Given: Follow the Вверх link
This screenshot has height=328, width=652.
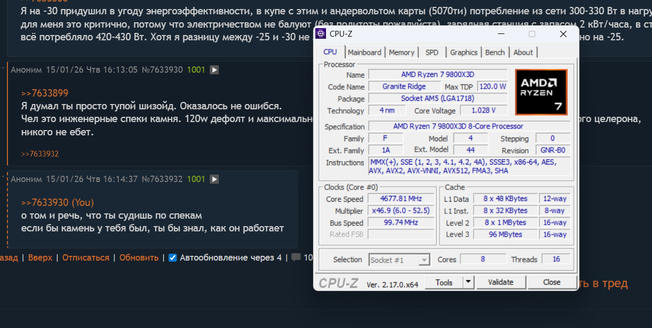Looking at the screenshot, I should click(x=40, y=257).
